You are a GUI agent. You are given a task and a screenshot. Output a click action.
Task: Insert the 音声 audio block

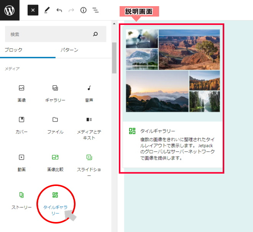pyautogui.click(x=89, y=94)
